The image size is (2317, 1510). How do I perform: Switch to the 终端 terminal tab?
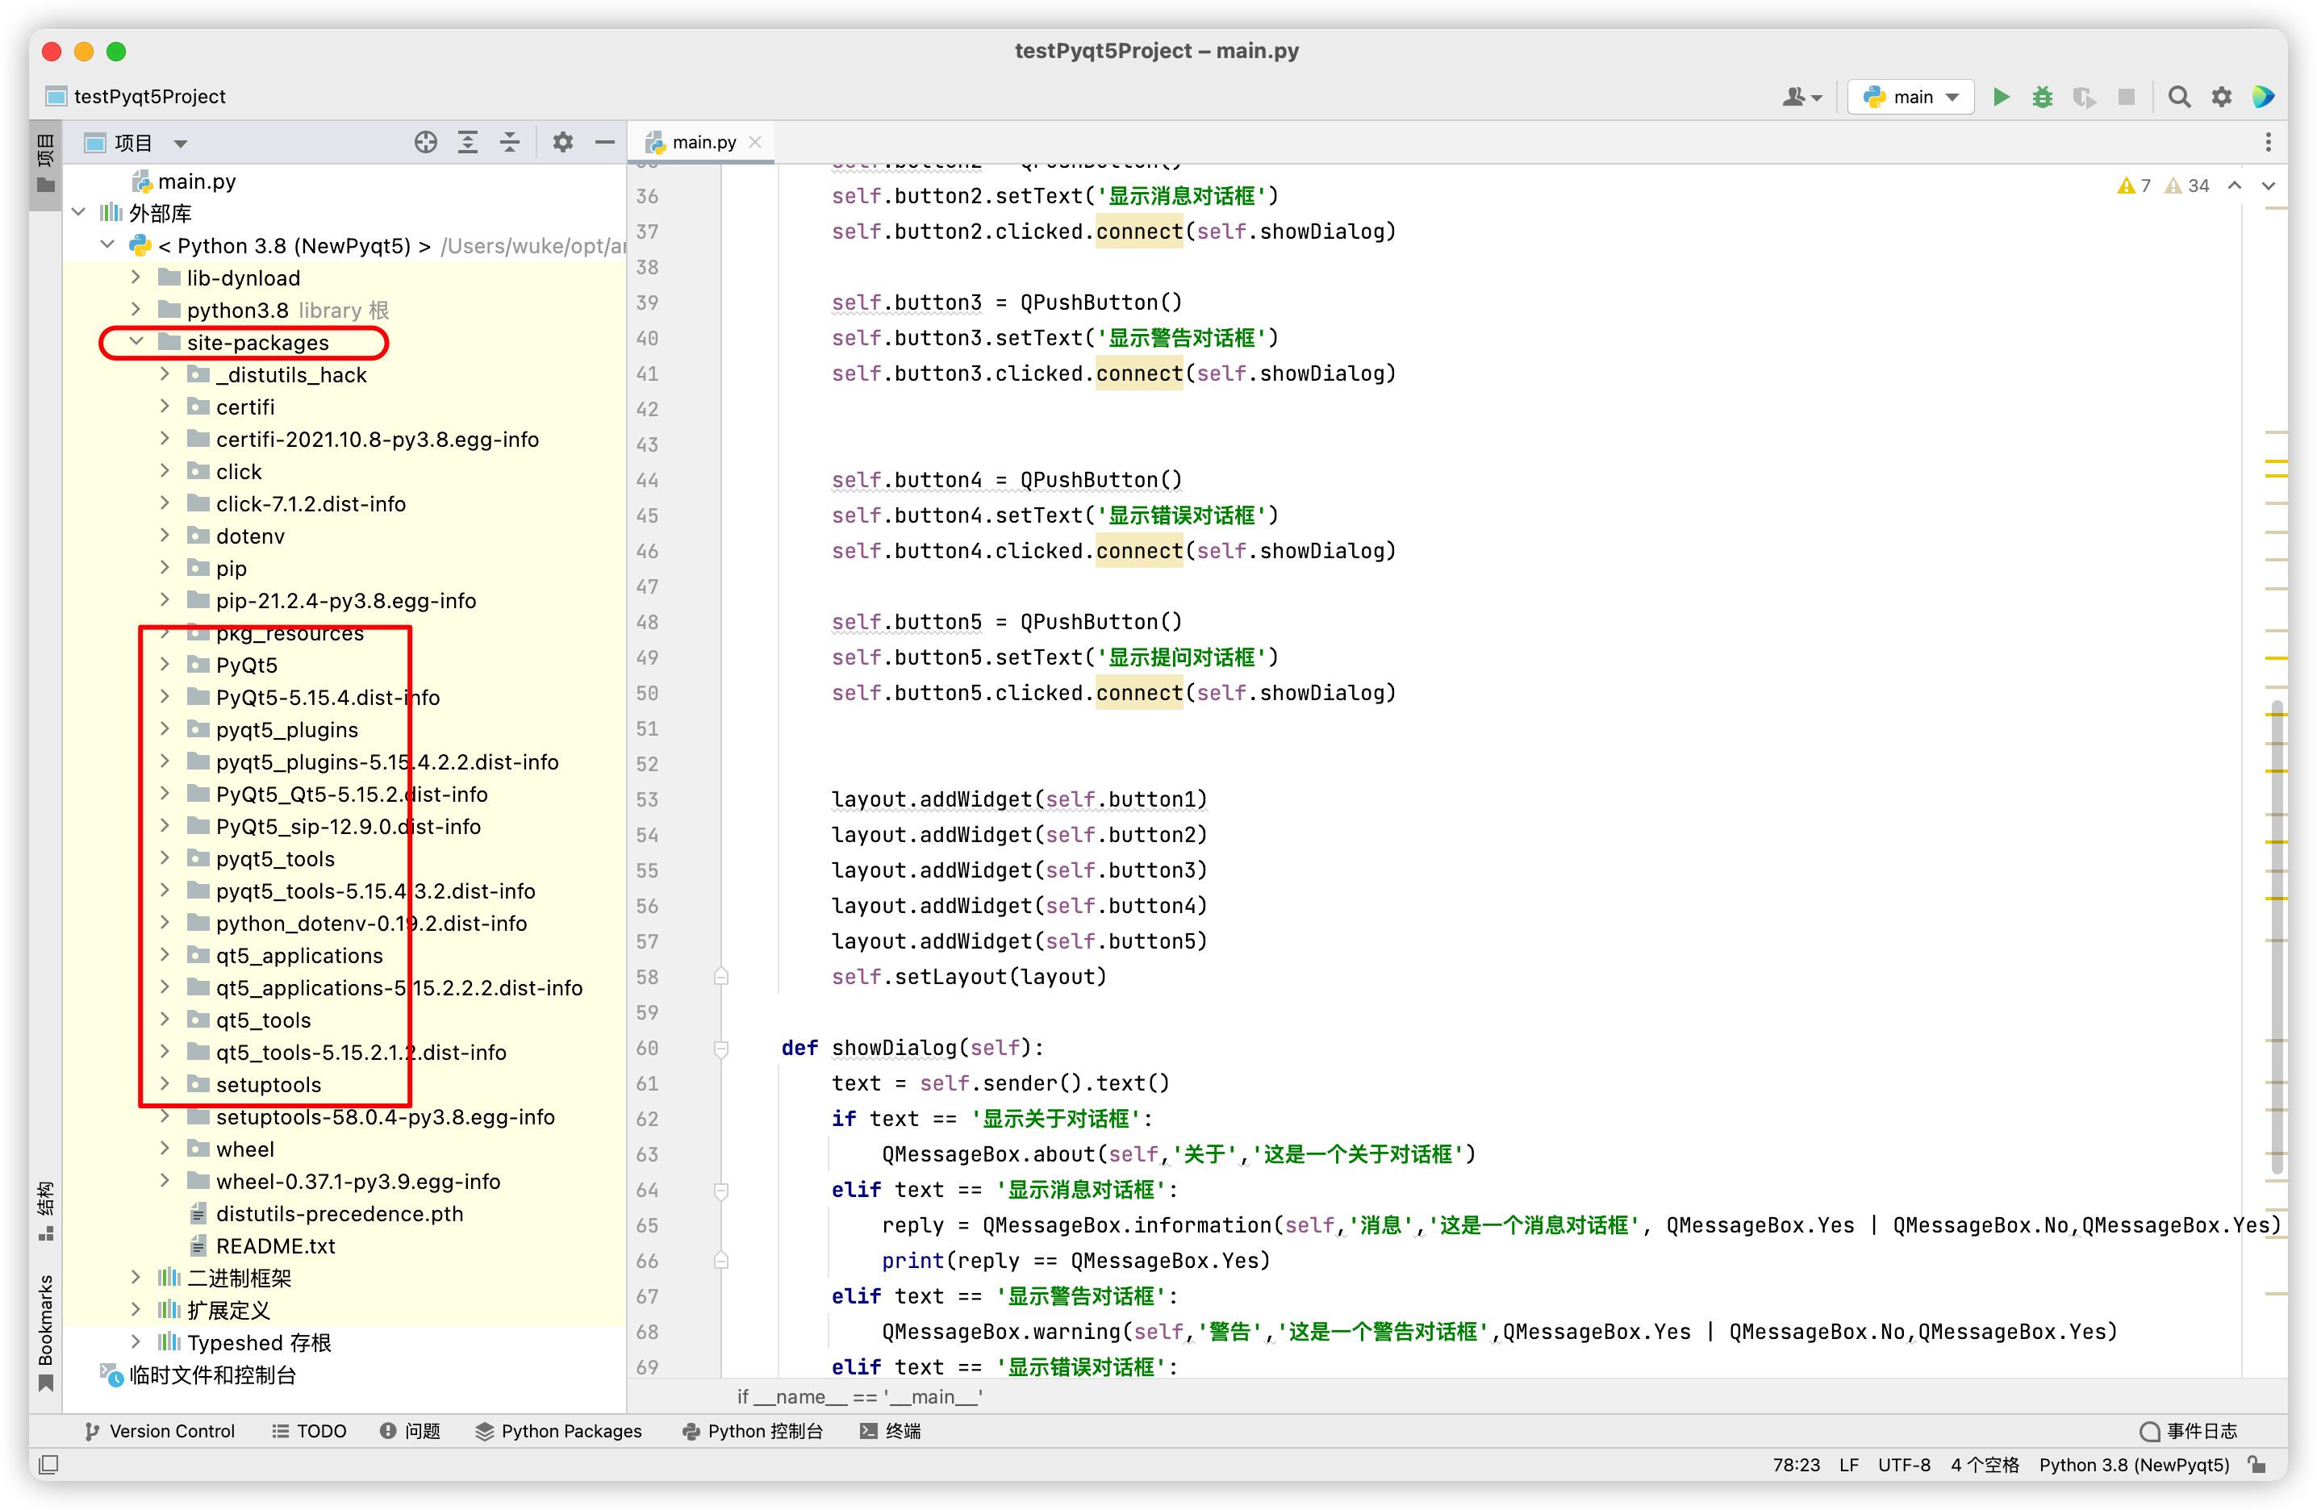(891, 1430)
